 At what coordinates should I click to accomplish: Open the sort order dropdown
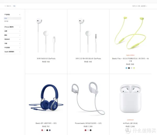(139, 6)
